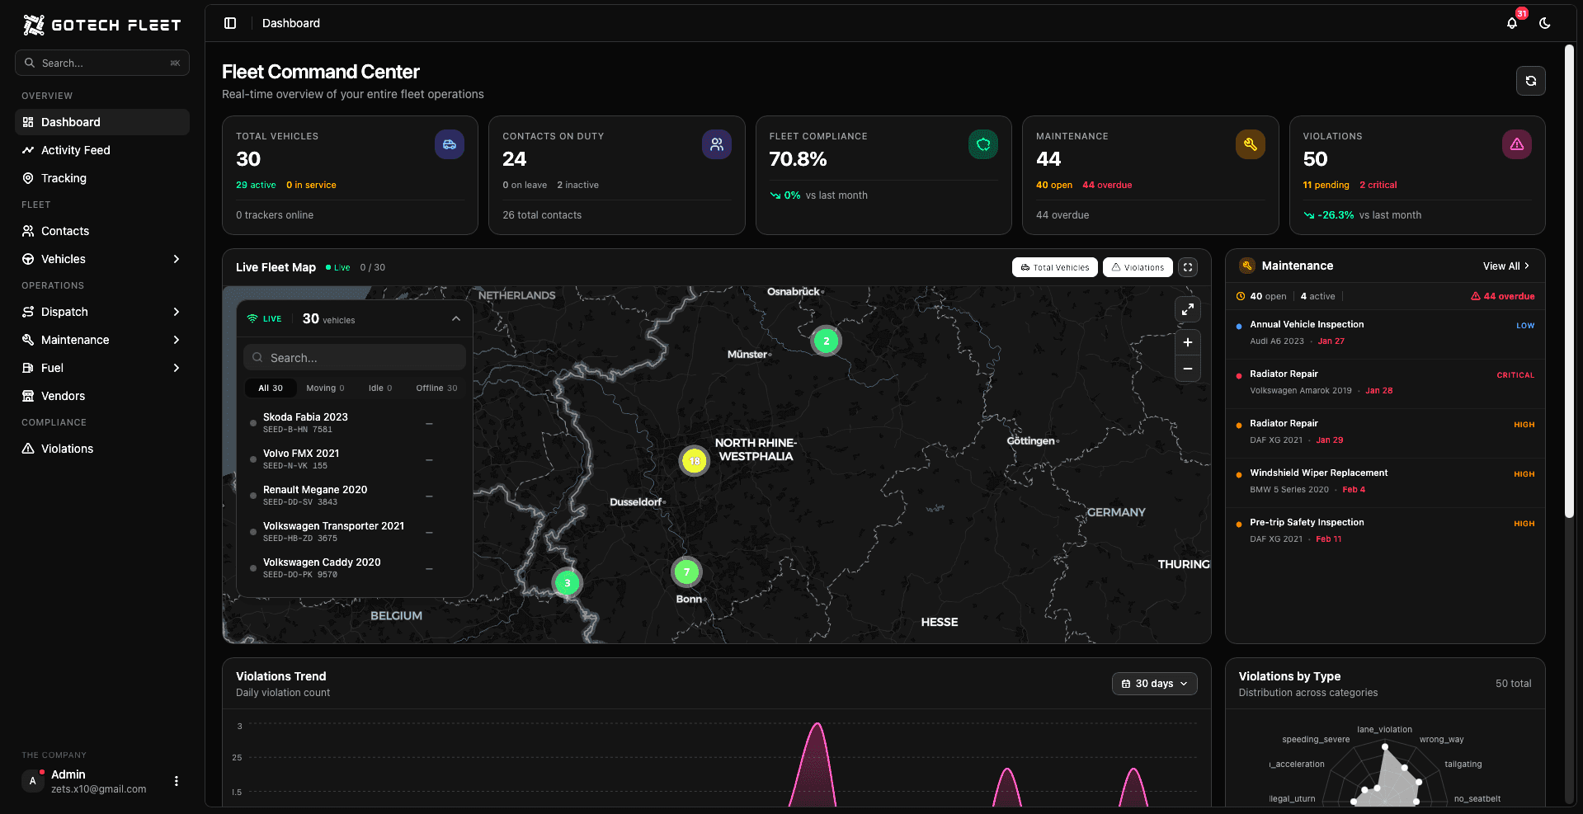
Task: Click the vehicle search field on map
Action: (355, 358)
